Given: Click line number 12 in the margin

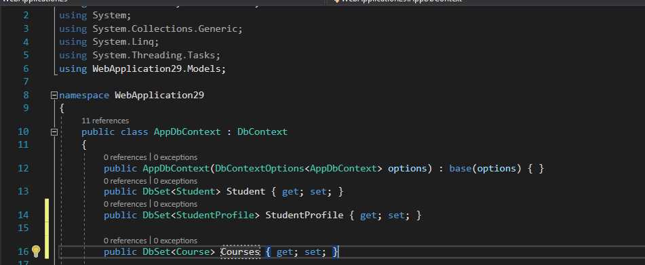Looking at the screenshot, I should 24,169.
